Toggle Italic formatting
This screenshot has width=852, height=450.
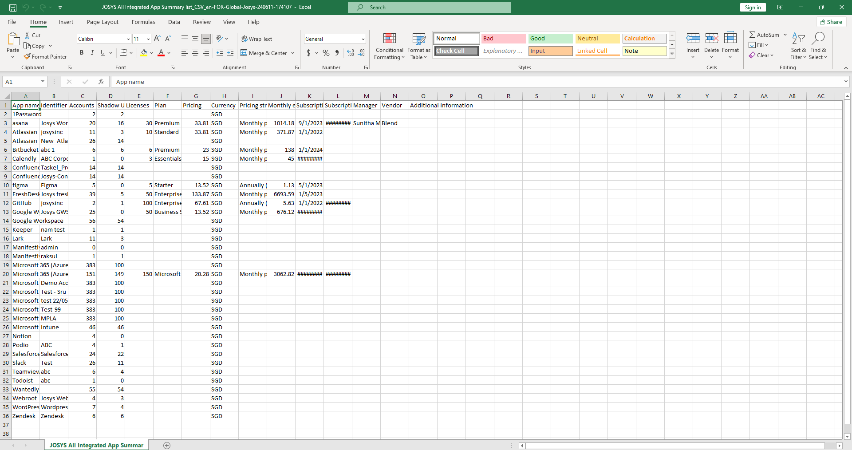[x=92, y=53]
